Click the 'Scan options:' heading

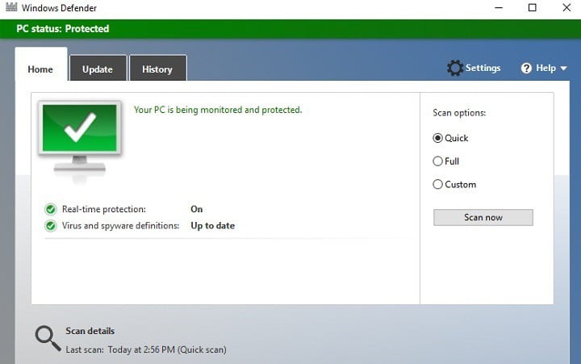point(459,113)
